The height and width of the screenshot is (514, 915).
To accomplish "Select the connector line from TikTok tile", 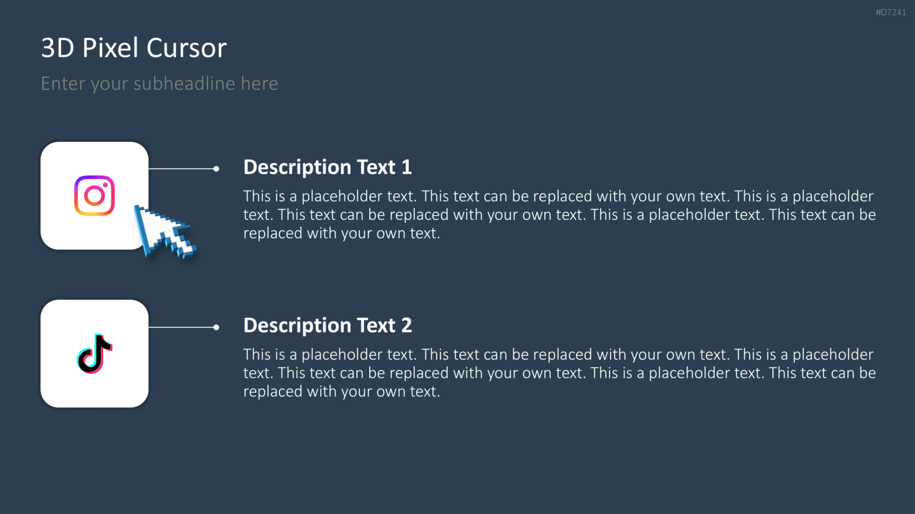I will (x=181, y=327).
